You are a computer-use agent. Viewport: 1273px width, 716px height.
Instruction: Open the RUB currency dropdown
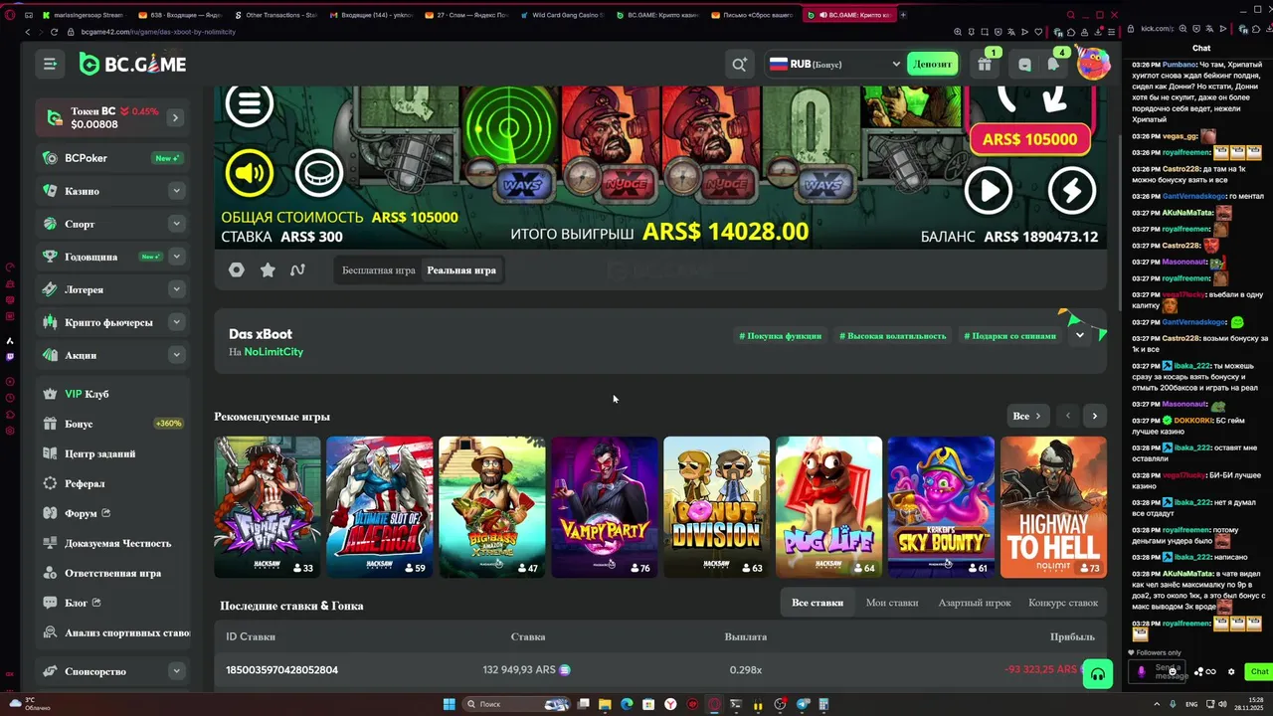835,64
